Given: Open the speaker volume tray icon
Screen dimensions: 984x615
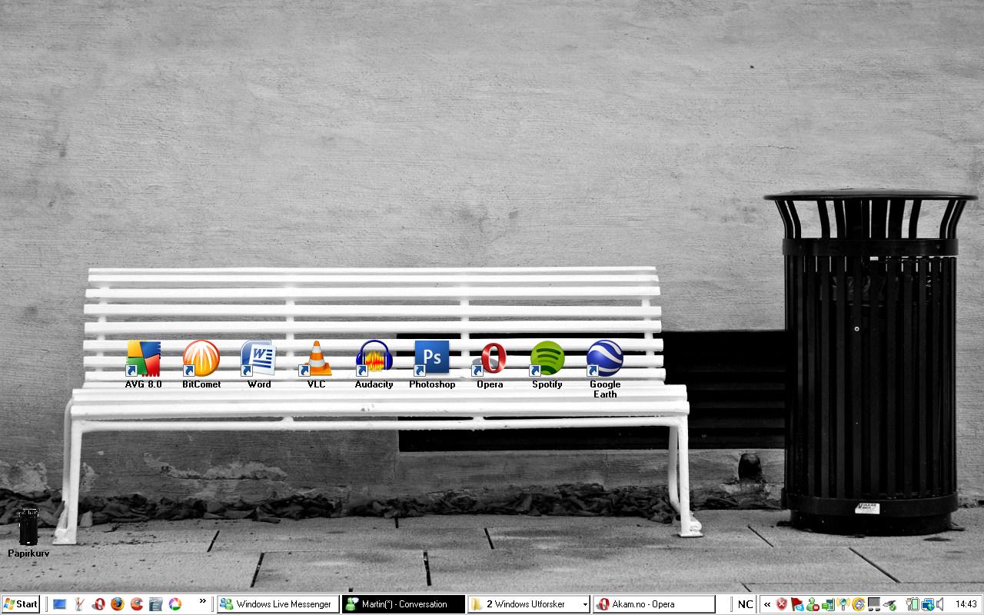Looking at the screenshot, I should point(940,604).
